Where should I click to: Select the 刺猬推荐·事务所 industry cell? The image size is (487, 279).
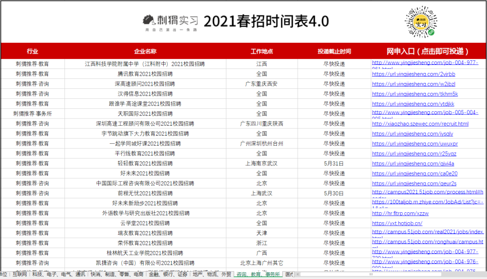tap(32, 114)
